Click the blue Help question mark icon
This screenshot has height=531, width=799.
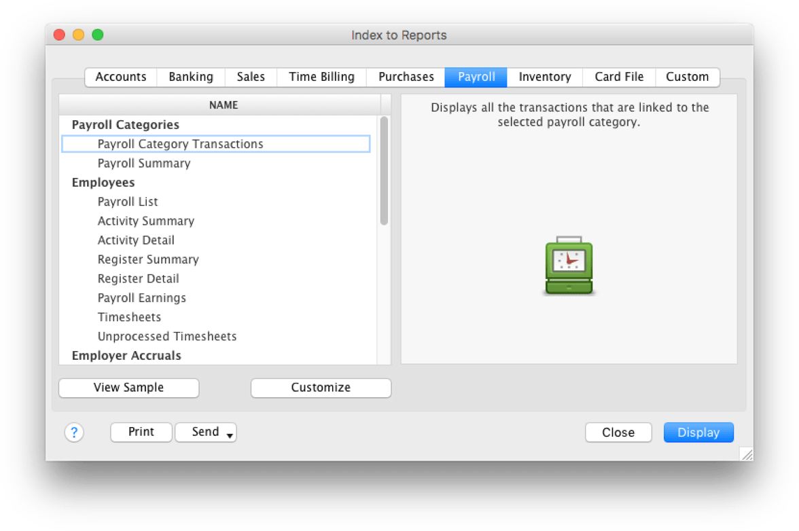(x=74, y=433)
